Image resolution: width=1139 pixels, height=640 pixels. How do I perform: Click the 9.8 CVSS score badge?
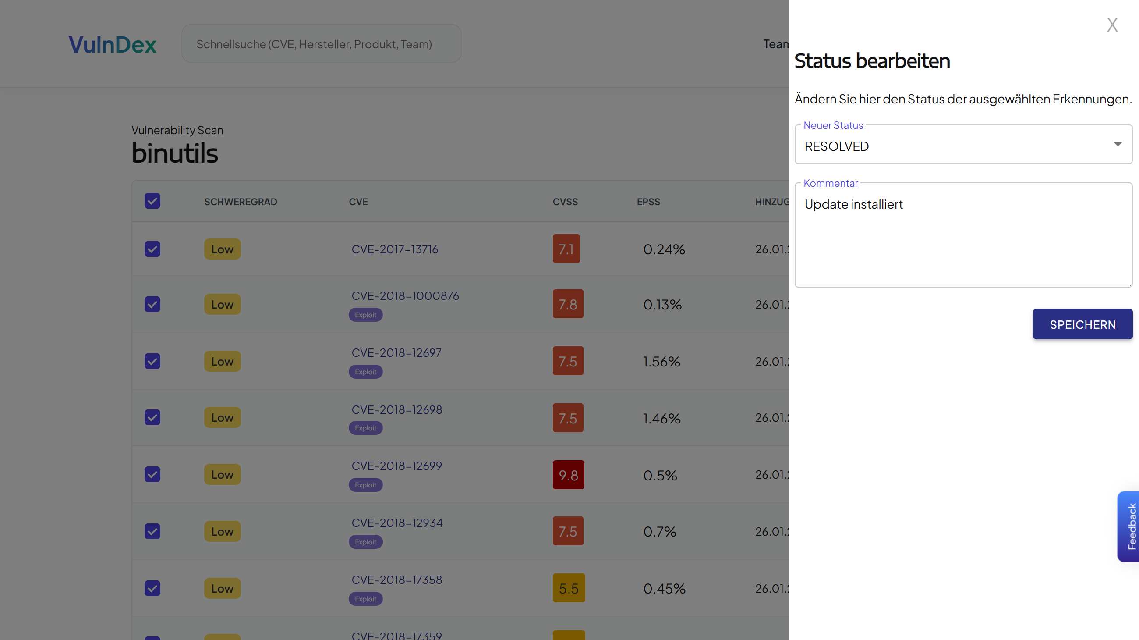pyautogui.click(x=568, y=475)
